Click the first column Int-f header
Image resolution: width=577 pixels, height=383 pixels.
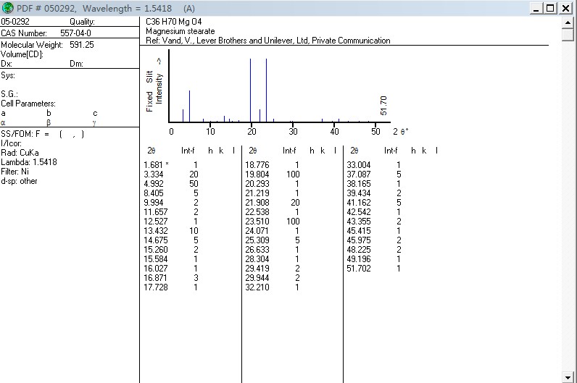pyautogui.click(x=188, y=151)
